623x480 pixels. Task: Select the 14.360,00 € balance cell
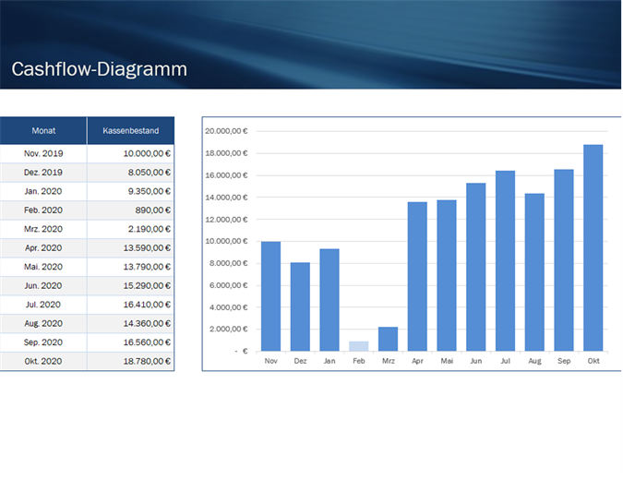(131, 323)
